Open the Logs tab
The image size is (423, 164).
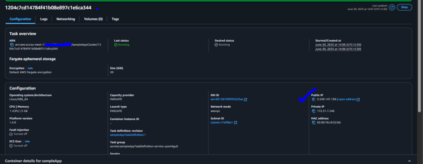44,19
